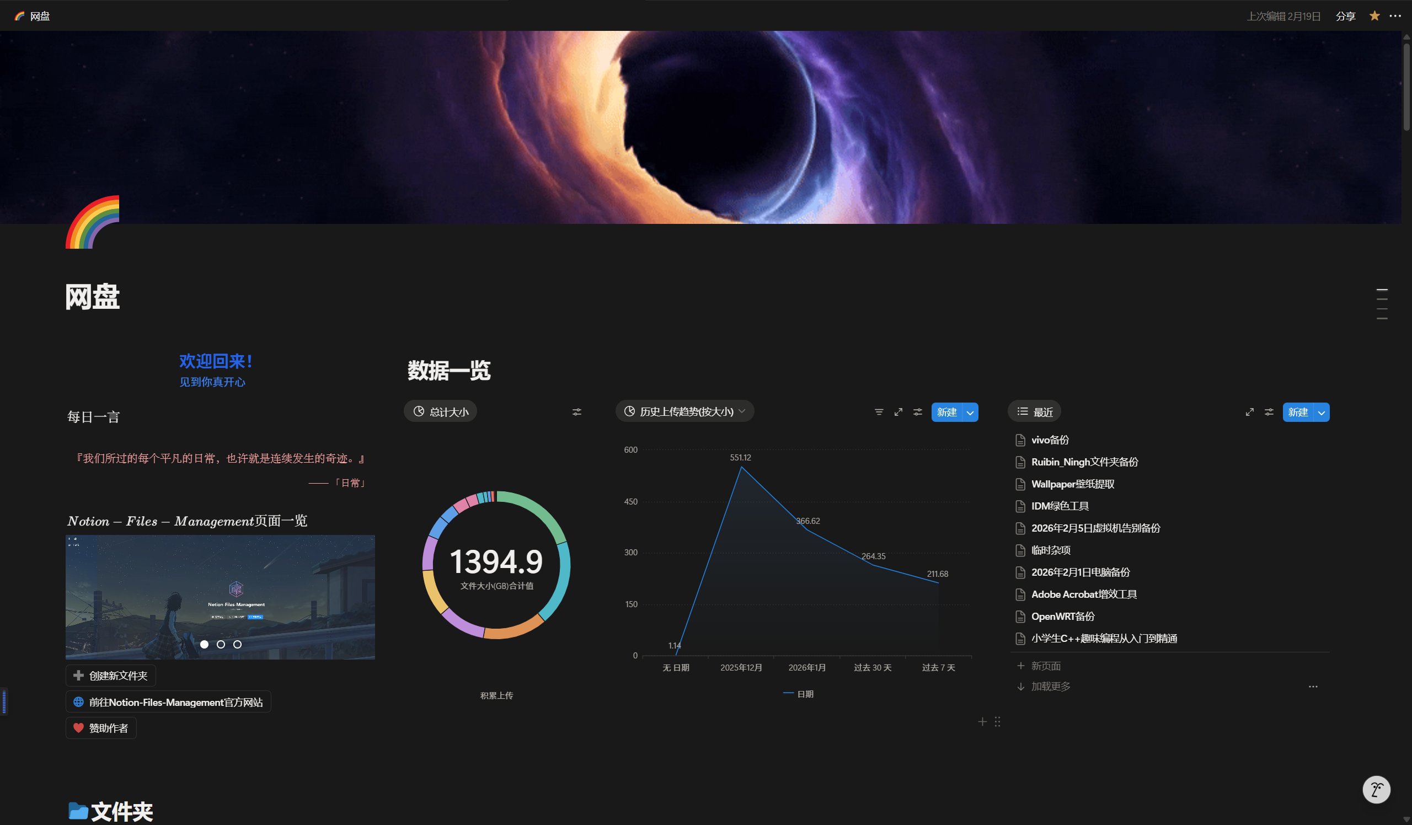Open Notion-Files-Management official website link

168,703
